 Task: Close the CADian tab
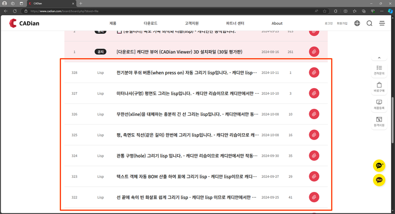pos(73,3)
